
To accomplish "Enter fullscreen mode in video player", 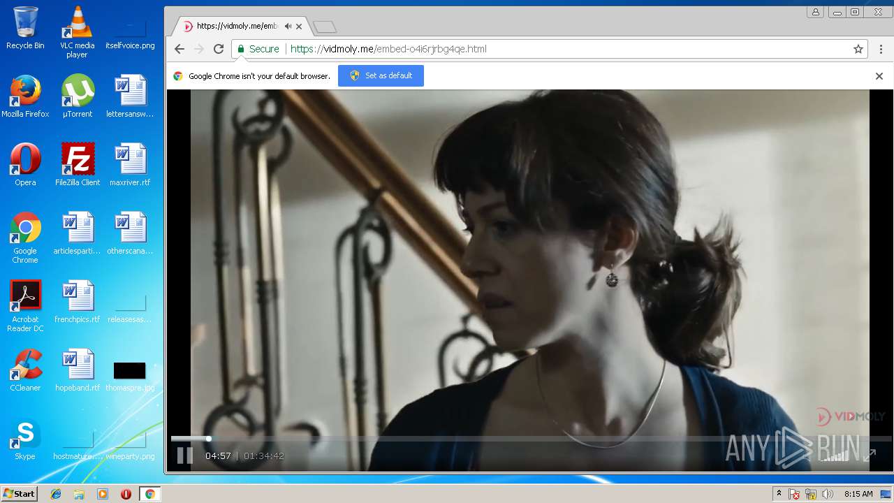I will 870,455.
